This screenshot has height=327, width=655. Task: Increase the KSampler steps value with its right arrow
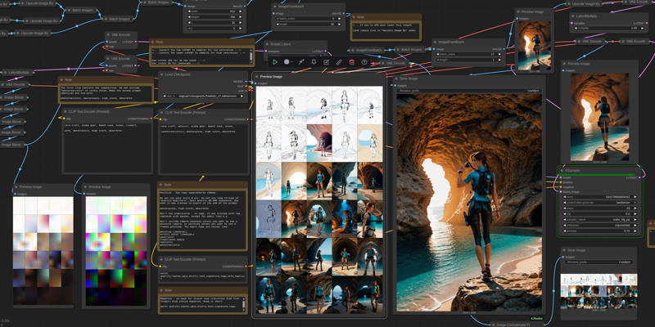tap(635, 208)
